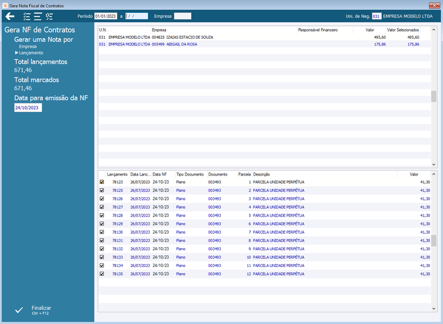
Task: Select the 'Lançamento' option under Gerar uma Nota por
Action: click(31, 53)
